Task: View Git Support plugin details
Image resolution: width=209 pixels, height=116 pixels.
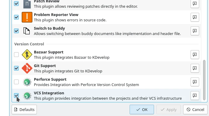Action: [195, 68]
